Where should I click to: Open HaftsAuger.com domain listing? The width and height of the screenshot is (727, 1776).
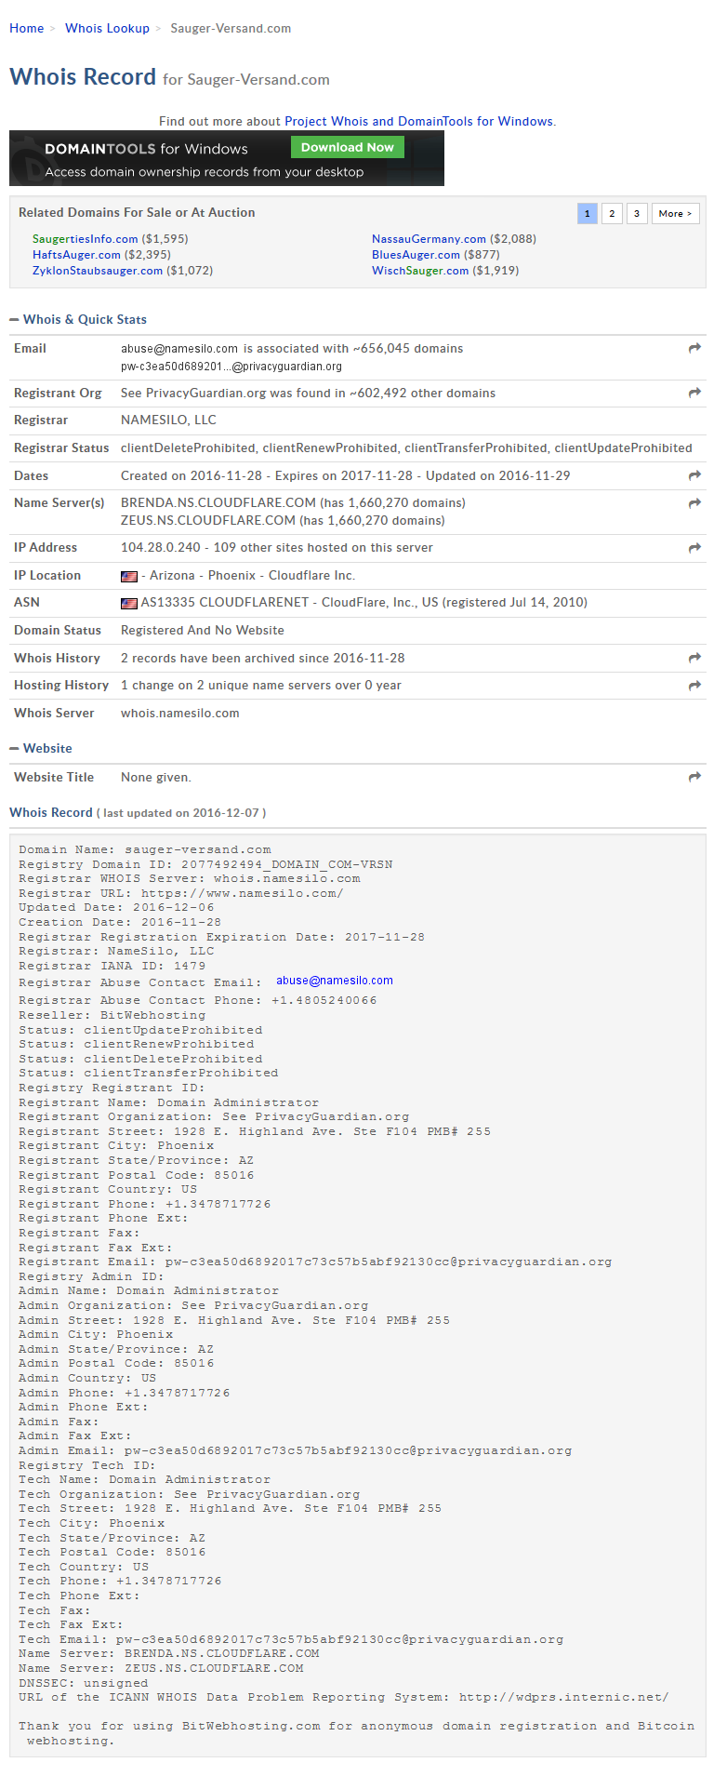click(76, 255)
